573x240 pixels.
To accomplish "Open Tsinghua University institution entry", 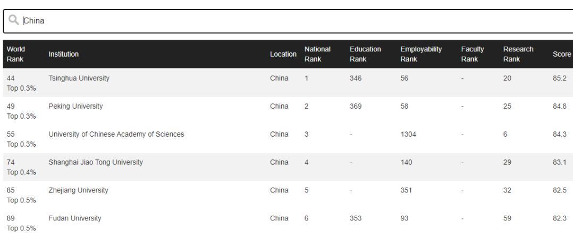I will [79, 78].
